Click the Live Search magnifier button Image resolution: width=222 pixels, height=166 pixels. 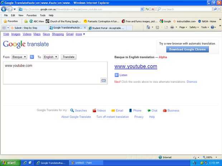tap(215, 9)
